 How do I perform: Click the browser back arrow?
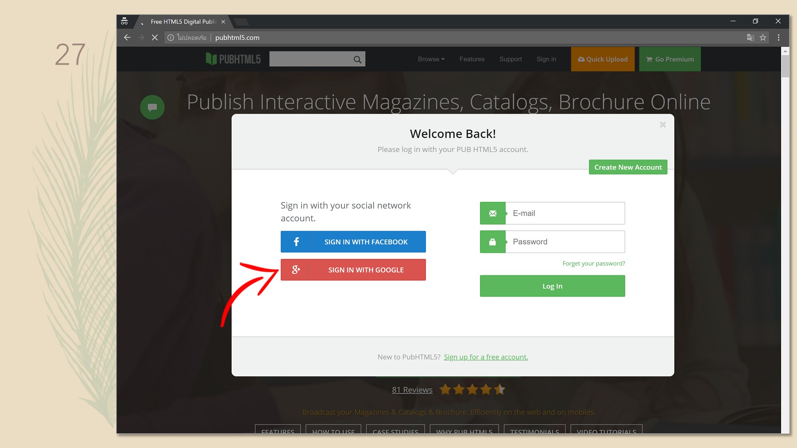127,38
